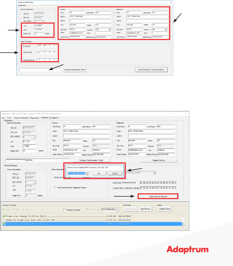Click the Registrant Addr1 field in the Base window
The height and width of the screenshot is (266, 233).
point(147,16)
